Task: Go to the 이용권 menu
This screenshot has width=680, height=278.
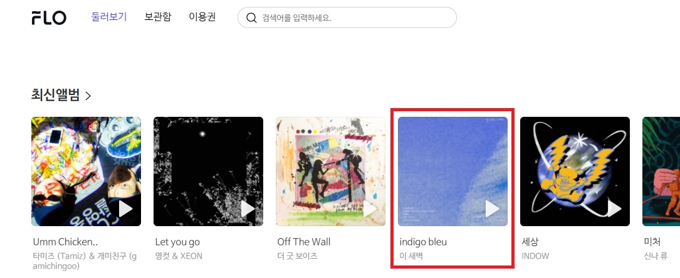Action: [x=202, y=17]
